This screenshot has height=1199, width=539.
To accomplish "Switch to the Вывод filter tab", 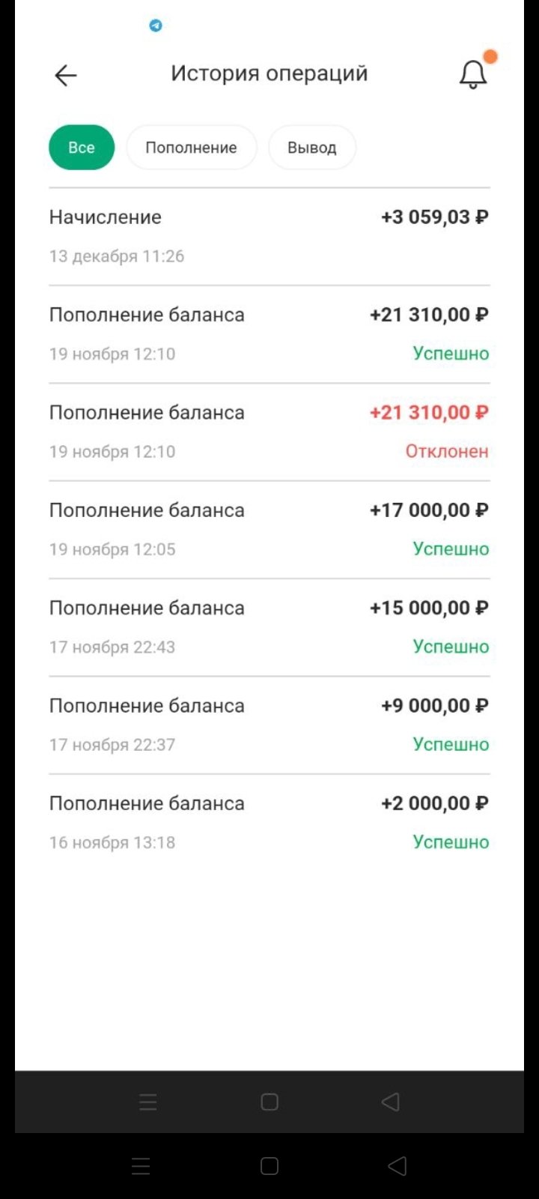I will click(312, 148).
